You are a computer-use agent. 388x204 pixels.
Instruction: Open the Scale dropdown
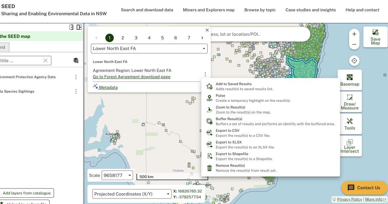pyautogui.click(x=117, y=175)
